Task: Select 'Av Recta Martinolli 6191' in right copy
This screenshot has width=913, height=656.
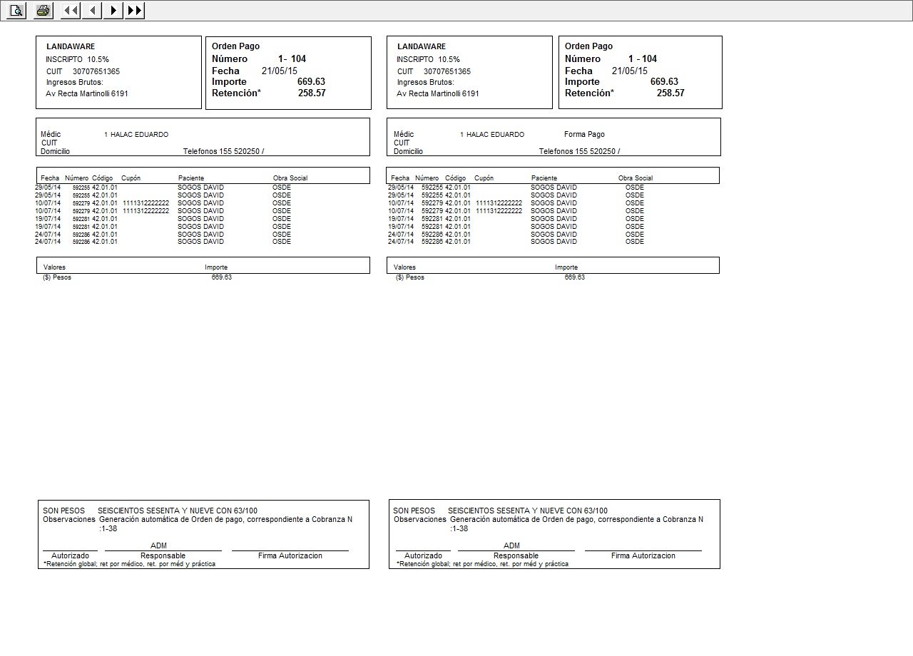Action: point(438,93)
